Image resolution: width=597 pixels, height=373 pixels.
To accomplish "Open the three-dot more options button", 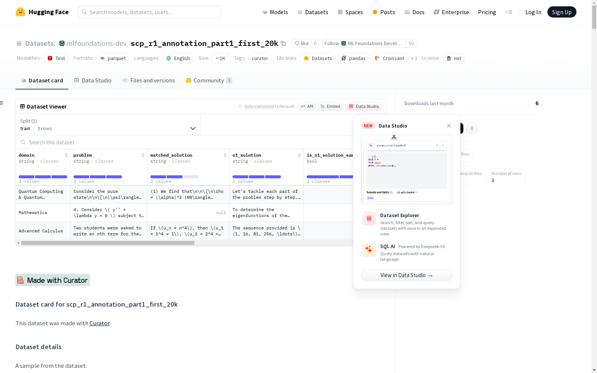I will point(472,128).
